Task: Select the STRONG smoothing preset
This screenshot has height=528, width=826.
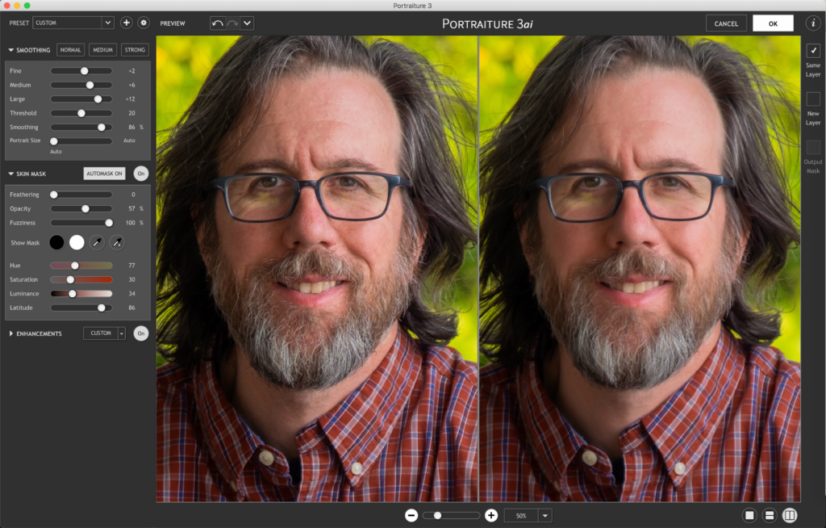Action: pyautogui.click(x=134, y=49)
